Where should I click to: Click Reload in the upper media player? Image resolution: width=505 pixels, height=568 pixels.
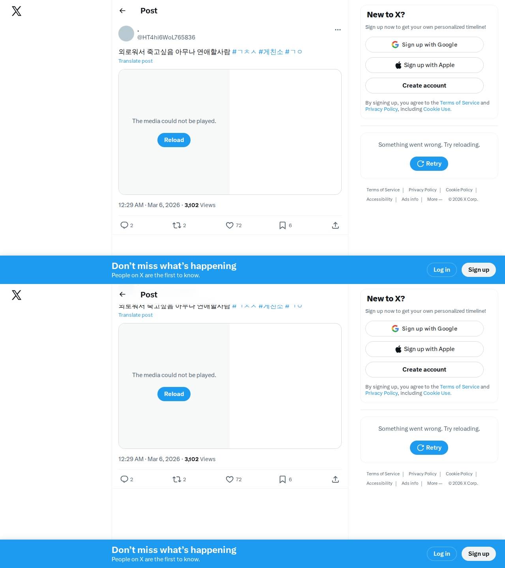[x=174, y=140]
